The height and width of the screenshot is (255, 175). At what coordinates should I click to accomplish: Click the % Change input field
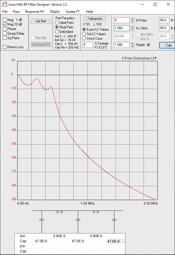click(88, 45)
